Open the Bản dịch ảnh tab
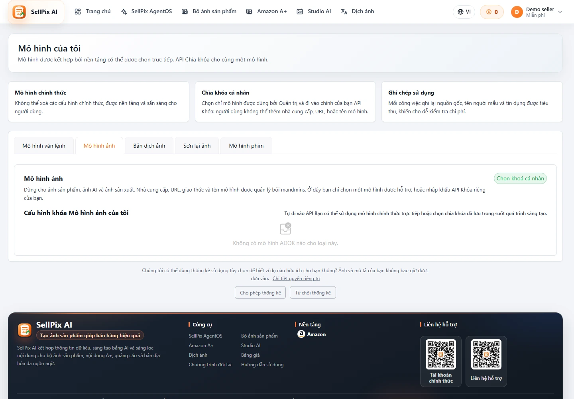 (149, 146)
